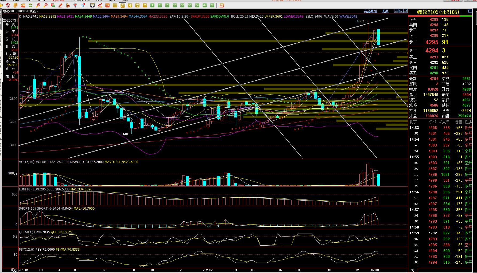Click the 买一 bid price 4294
The image size is (477, 273).
pyautogui.click(x=432, y=51)
